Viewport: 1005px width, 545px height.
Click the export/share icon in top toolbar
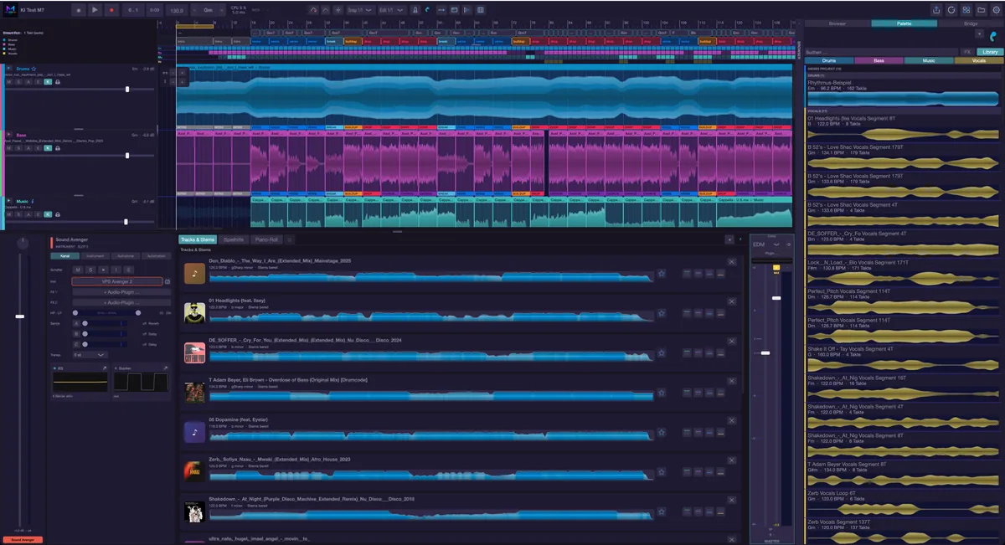[935, 10]
